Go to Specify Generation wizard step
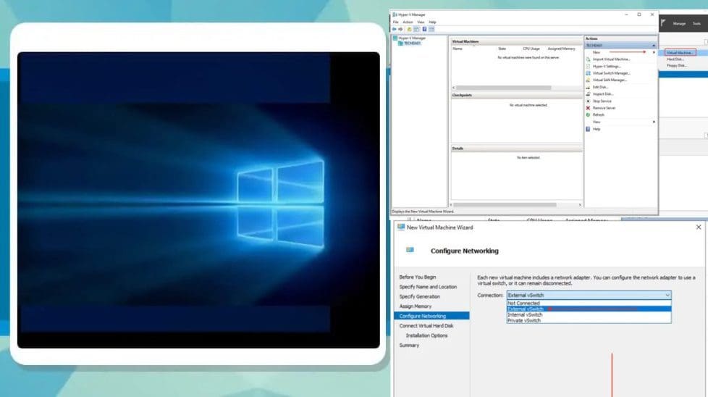 click(419, 297)
